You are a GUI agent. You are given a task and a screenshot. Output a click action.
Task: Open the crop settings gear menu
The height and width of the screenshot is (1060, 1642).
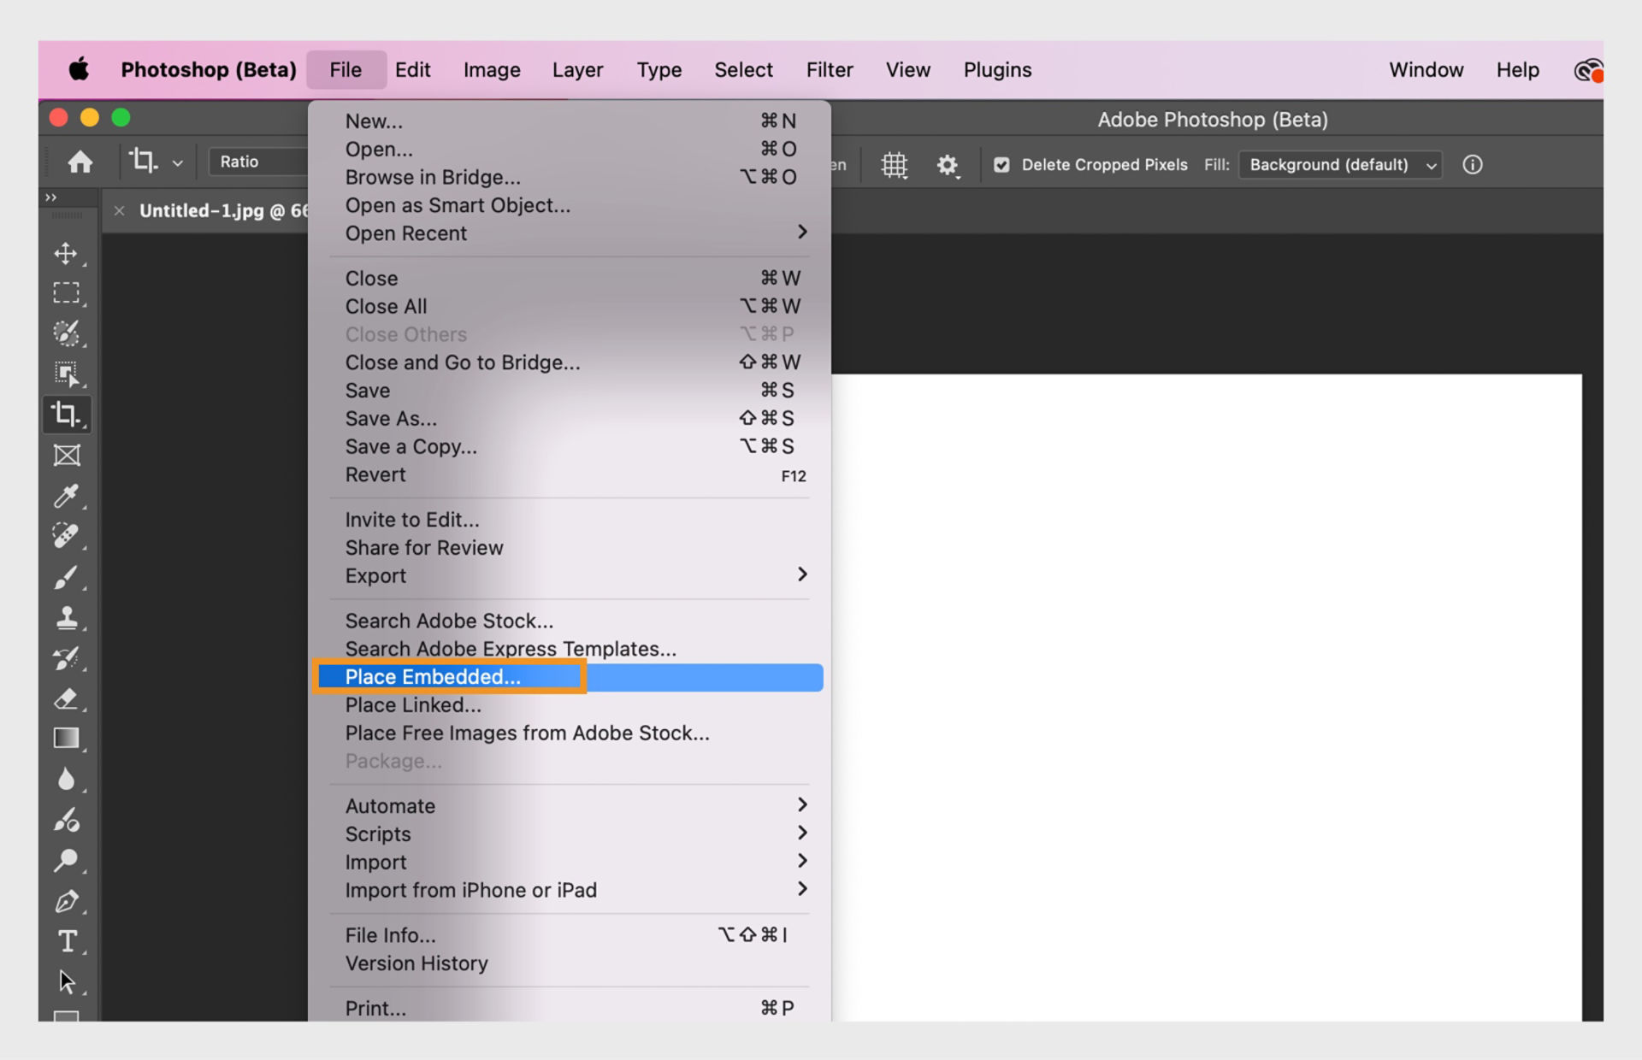click(948, 164)
